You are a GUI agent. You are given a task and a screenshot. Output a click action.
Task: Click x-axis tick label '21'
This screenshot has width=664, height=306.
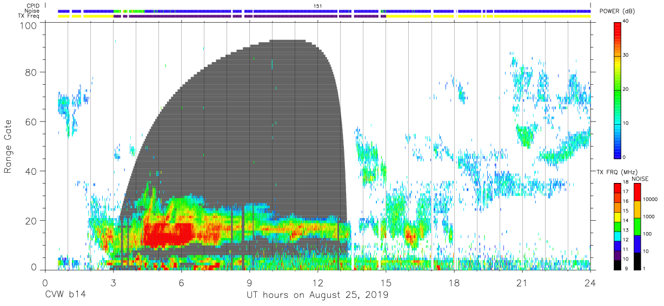pyautogui.click(x=522, y=283)
